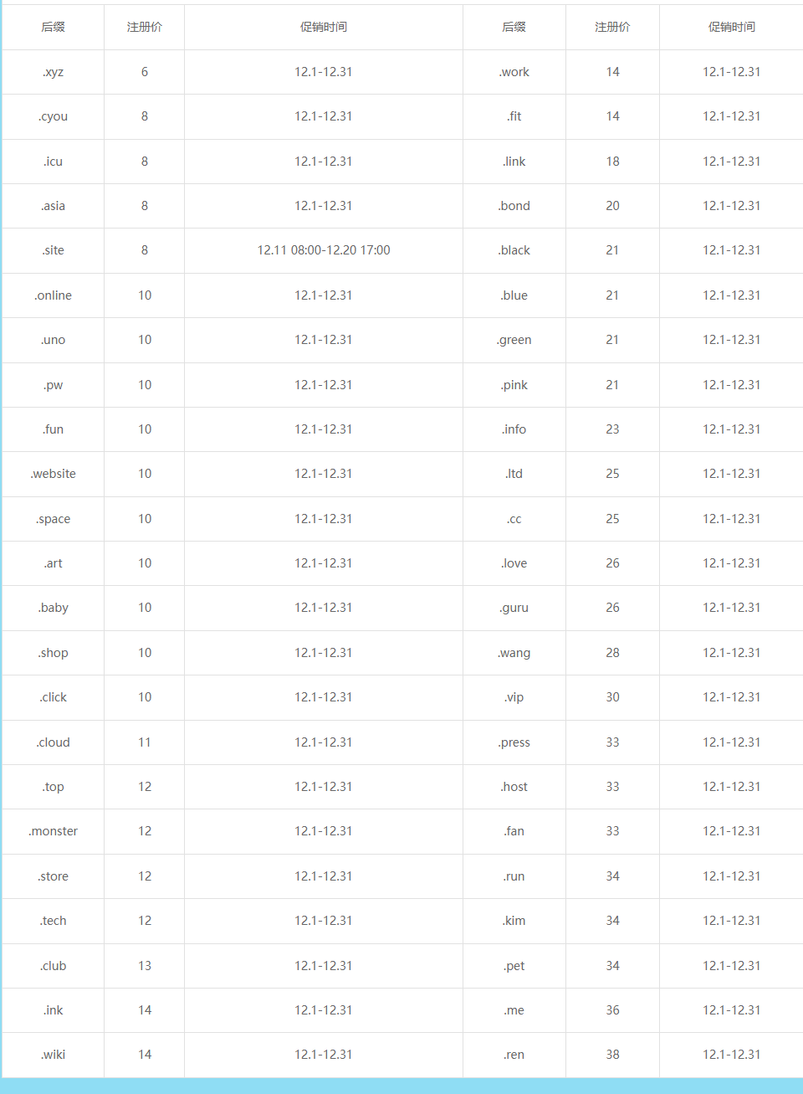The height and width of the screenshot is (1094, 803).
Task: Click the .wang suffix cell
Action: pyautogui.click(x=514, y=653)
